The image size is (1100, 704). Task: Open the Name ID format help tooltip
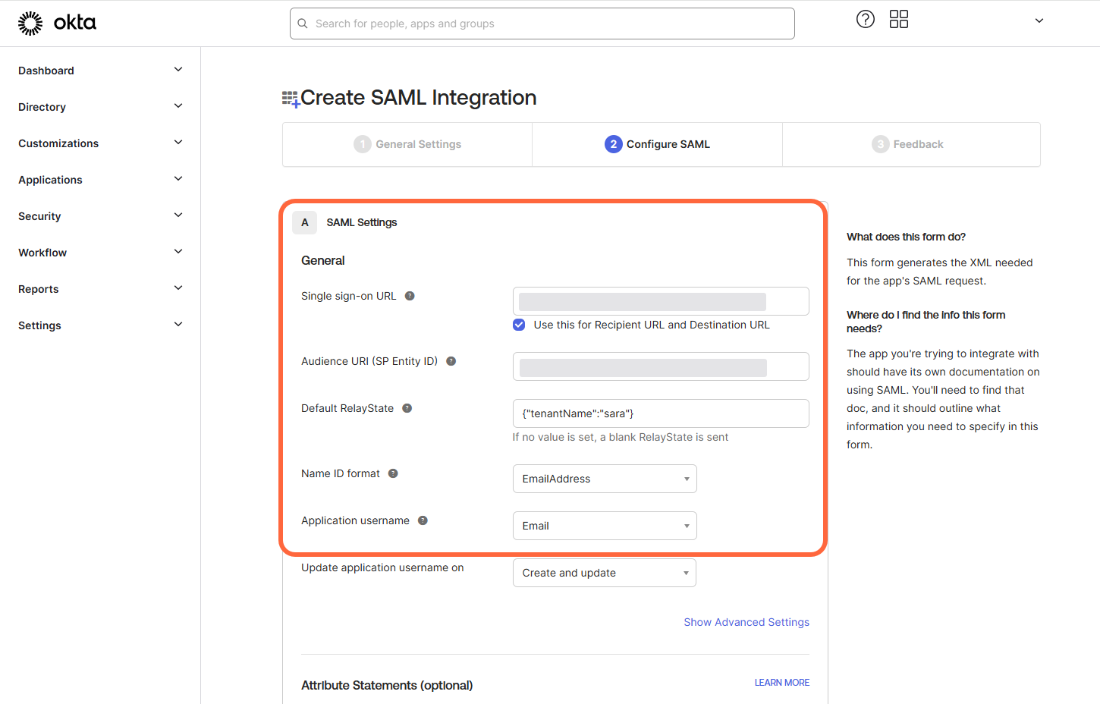coord(393,473)
